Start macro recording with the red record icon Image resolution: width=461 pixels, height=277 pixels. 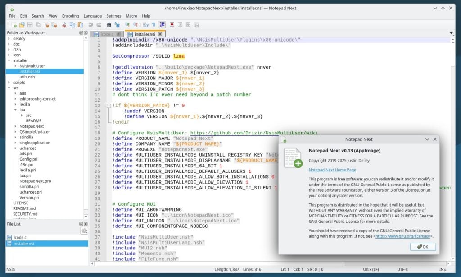(172, 24)
